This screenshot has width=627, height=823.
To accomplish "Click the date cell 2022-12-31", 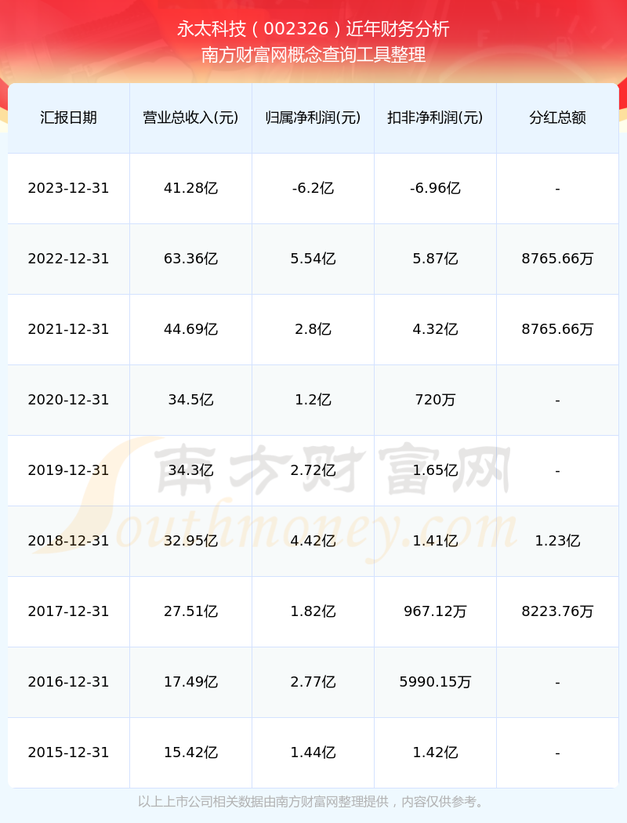I will coord(69,259).
